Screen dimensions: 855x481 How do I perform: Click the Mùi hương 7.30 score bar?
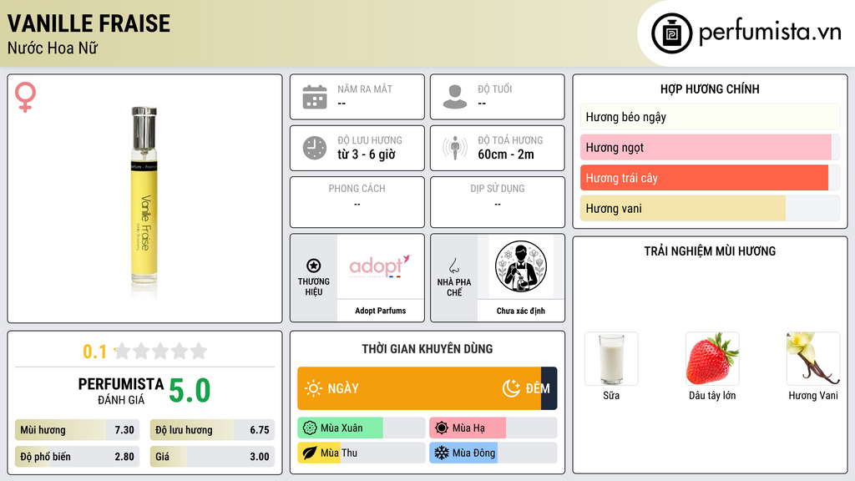[x=77, y=430]
